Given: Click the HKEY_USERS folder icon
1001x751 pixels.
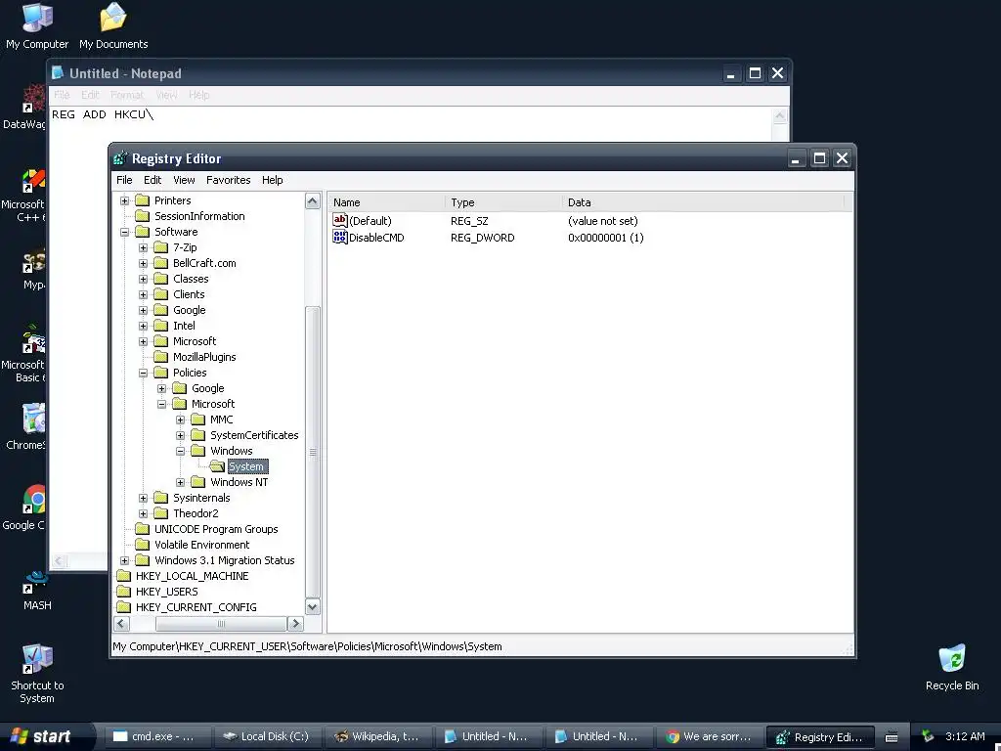Looking at the screenshot, I should (123, 592).
